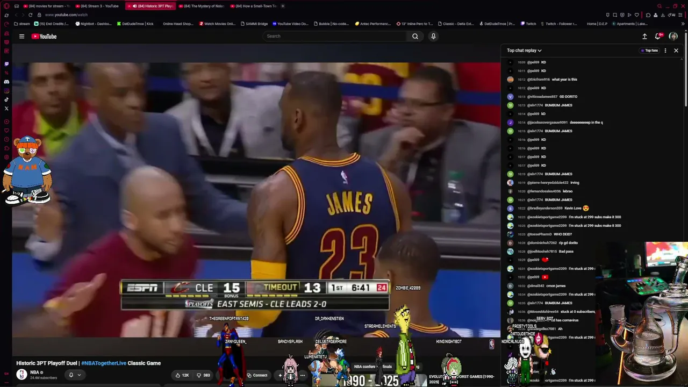Image resolution: width=688 pixels, height=387 pixels.
Task: Open the SAMMI Bridge bookmark
Action: (x=254, y=24)
